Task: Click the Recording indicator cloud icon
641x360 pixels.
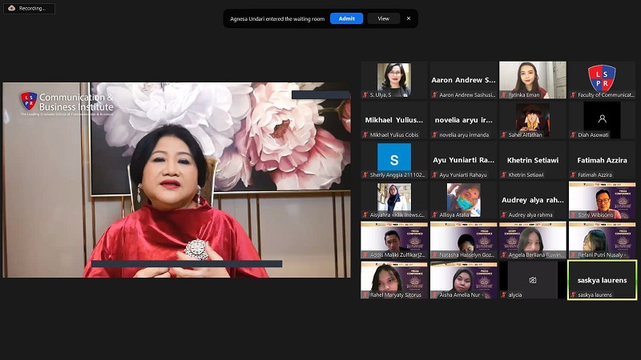Action: point(10,8)
